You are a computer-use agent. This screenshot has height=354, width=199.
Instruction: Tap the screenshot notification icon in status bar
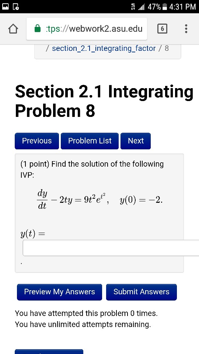coord(16,7)
